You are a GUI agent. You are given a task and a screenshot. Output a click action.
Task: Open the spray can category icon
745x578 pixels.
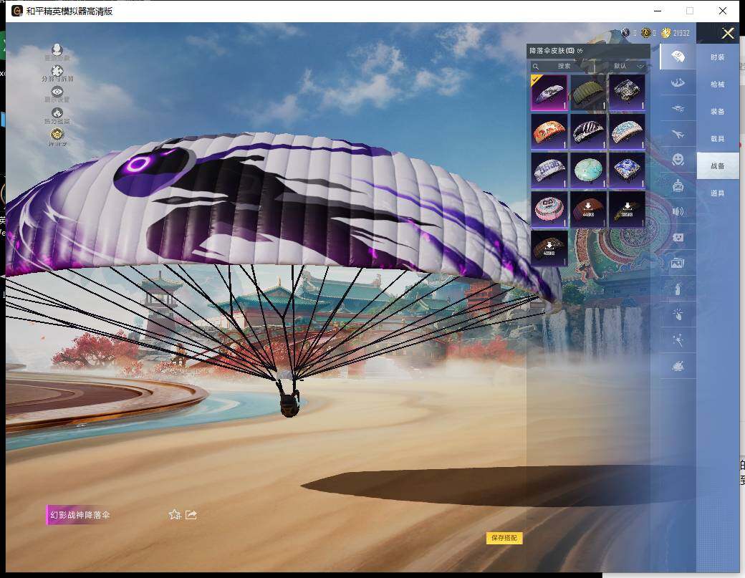677,289
